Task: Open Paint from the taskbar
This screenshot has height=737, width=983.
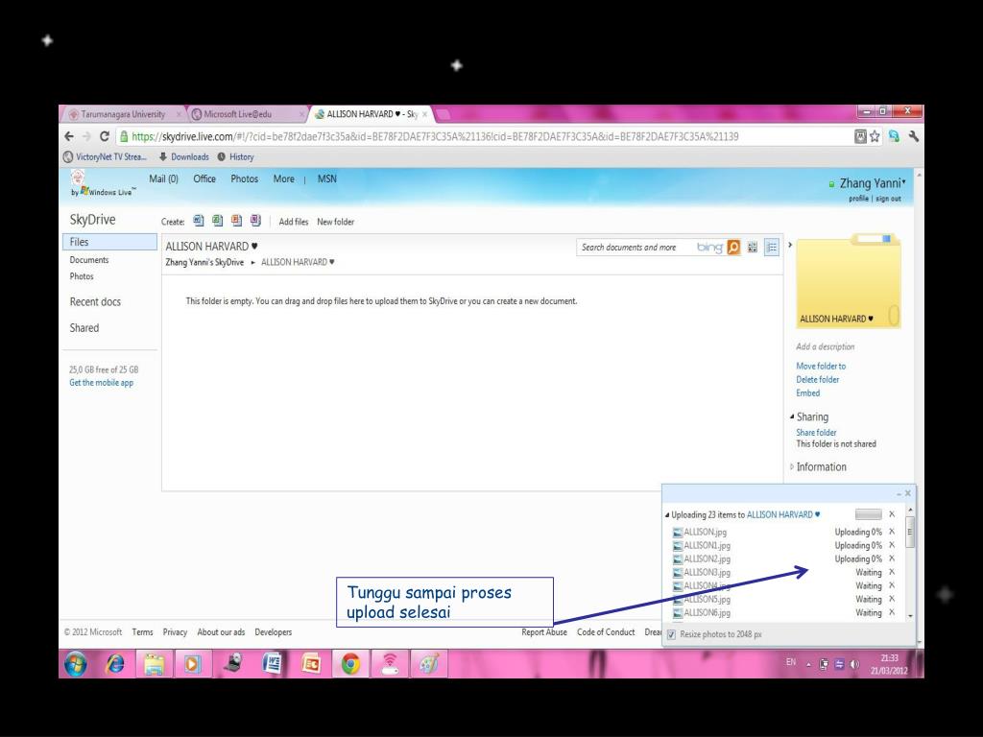Action: point(429,664)
